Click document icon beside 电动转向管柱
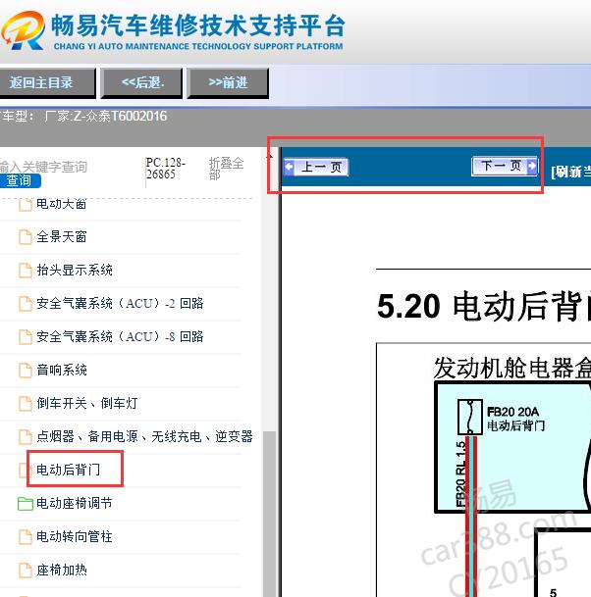Viewport: 591px width, 597px height. coord(26,536)
